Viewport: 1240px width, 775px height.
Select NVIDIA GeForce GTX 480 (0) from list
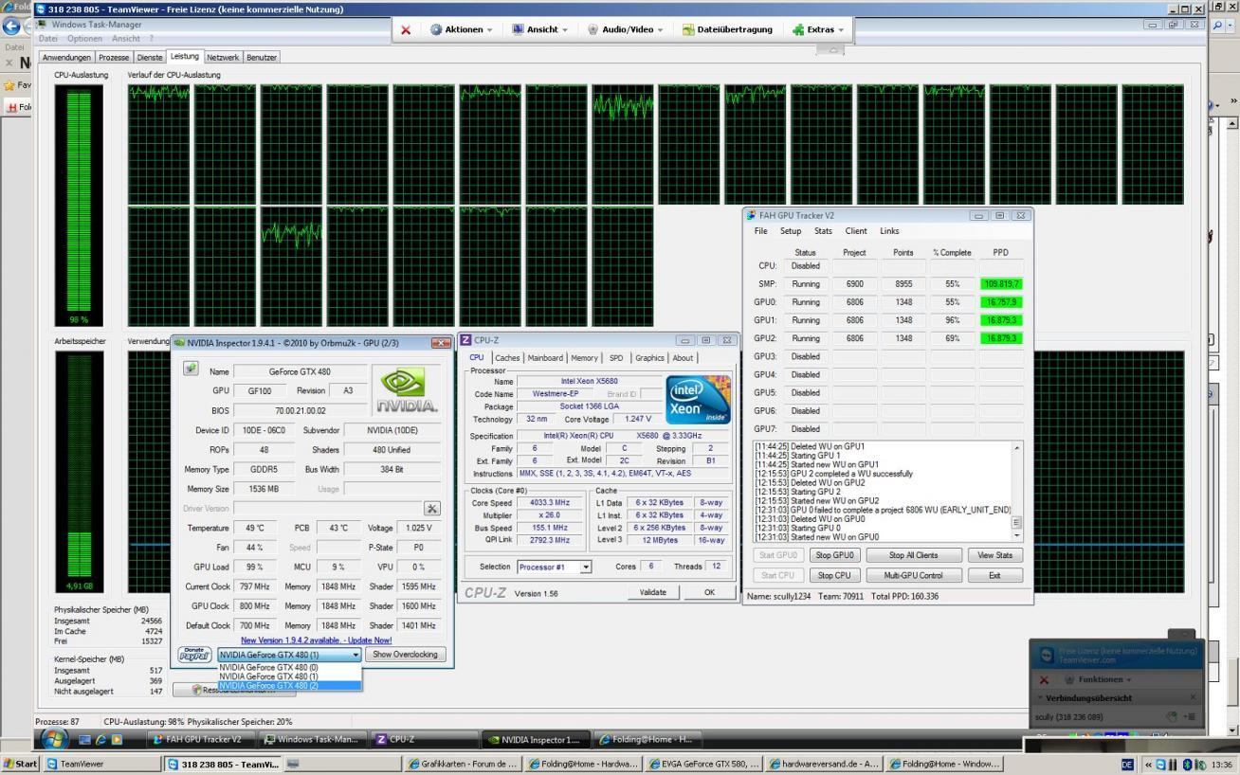tap(289, 667)
